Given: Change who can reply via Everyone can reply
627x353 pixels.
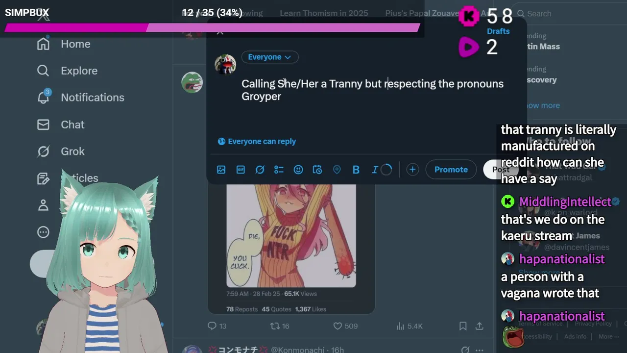Looking at the screenshot, I should [257, 141].
